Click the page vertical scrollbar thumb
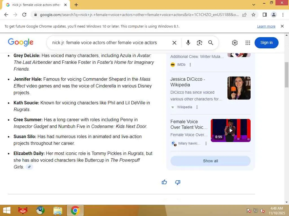Viewport: 289px width, 216px height. (x=286, y=75)
